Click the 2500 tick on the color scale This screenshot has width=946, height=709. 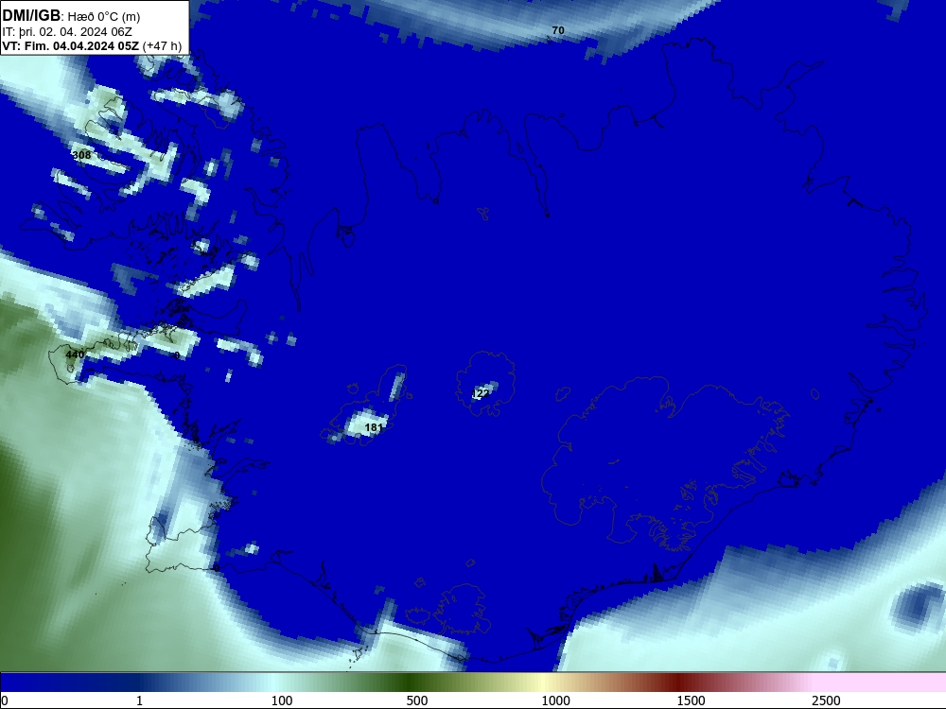coord(826,700)
